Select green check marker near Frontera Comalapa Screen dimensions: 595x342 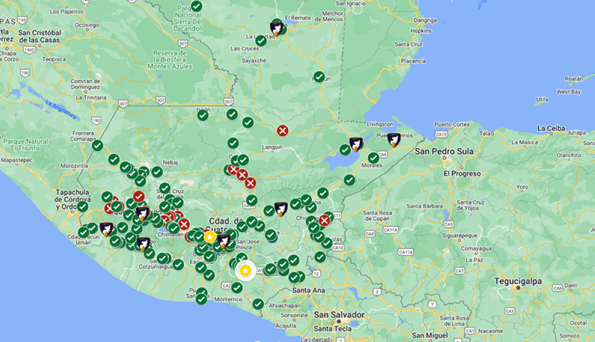tap(97, 145)
